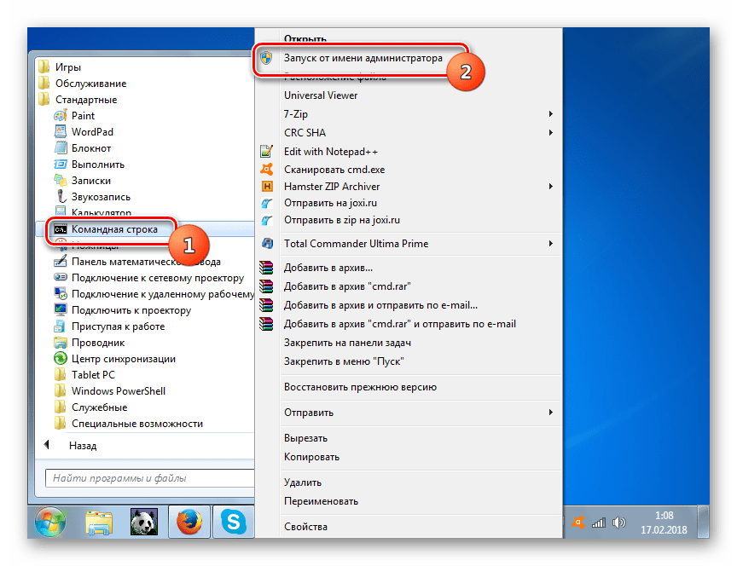The width and height of the screenshot is (737, 566).
Task: Select Закрепить в меню "Пуск"
Action: coord(344,361)
